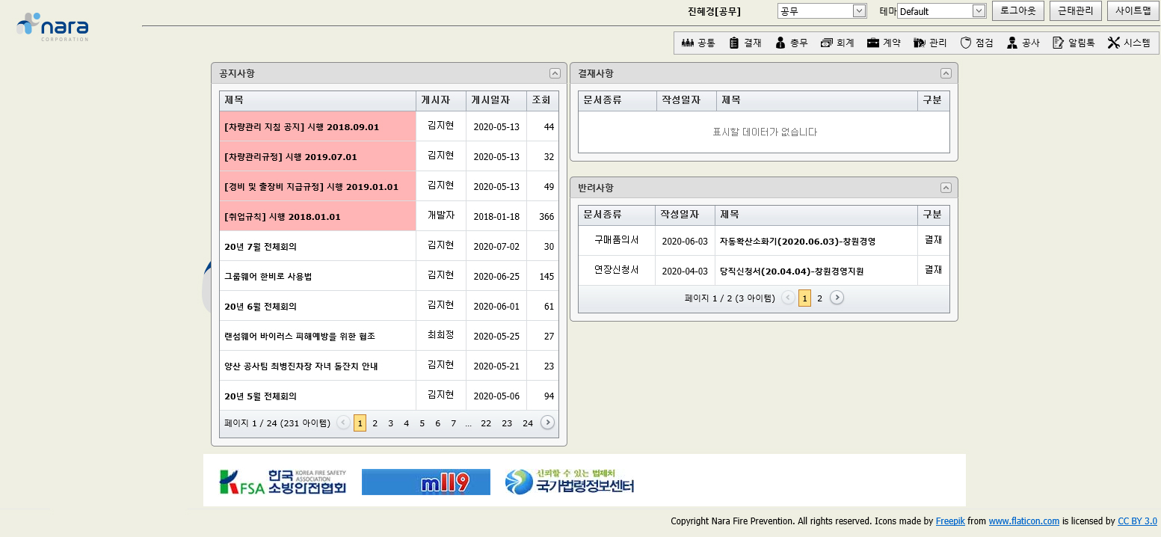Open the 관리 (Management) module icon
Screen dimensions: 1161x537
coord(929,43)
